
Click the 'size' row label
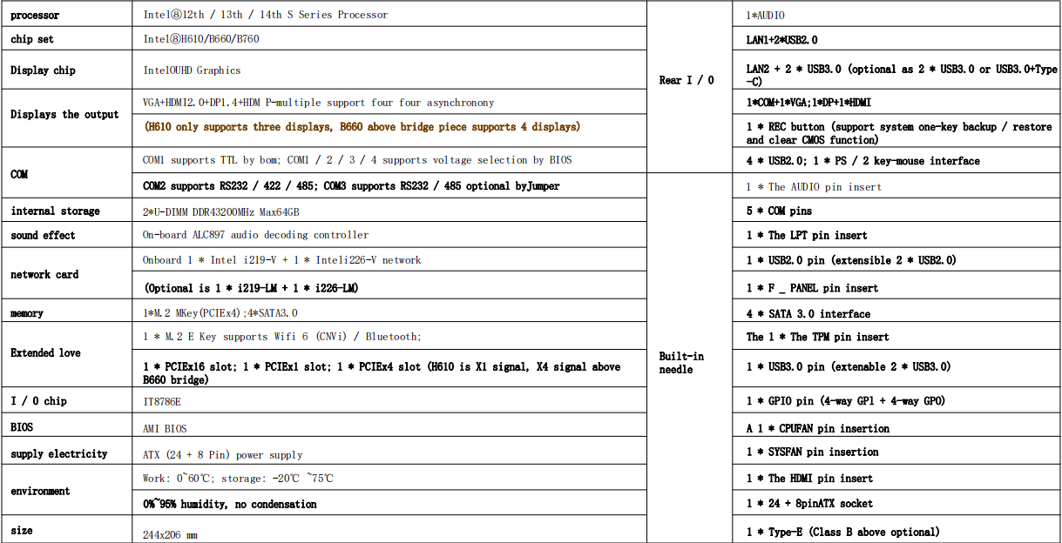(x=23, y=530)
